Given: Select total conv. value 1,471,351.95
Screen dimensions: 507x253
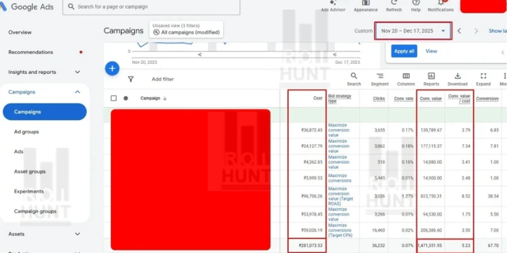Looking at the screenshot, I should [x=430, y=245].
